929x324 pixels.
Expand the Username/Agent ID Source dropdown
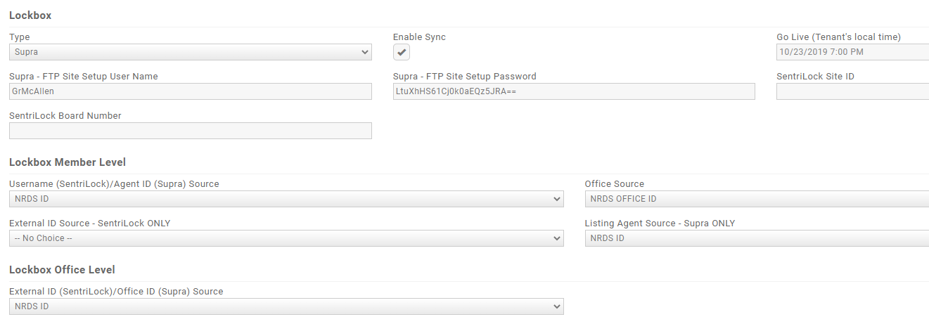pos(286,199)
